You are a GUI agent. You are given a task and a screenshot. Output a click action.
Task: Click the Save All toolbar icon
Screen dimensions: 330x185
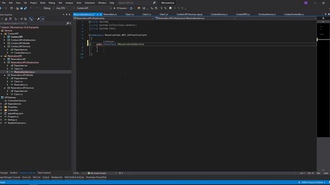pos(25,8)
